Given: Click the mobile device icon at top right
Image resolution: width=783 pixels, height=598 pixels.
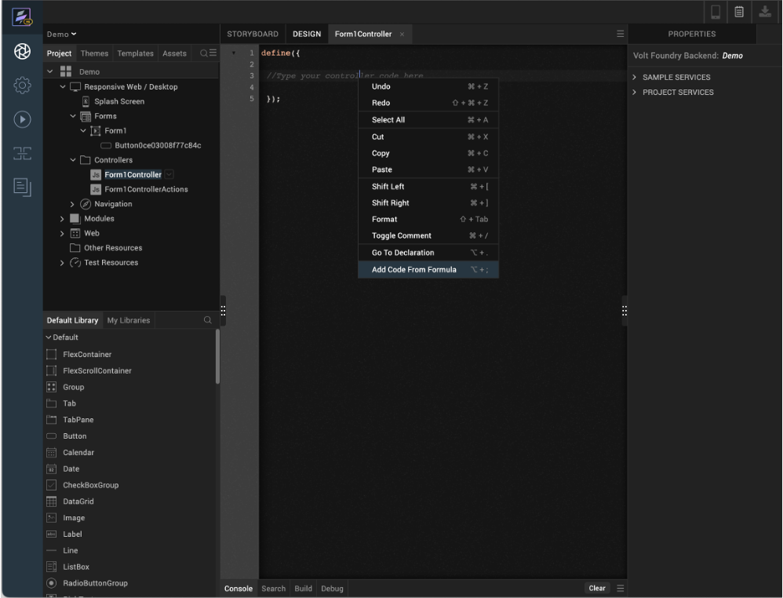Looking at the screenshot, I should (716, 12).
